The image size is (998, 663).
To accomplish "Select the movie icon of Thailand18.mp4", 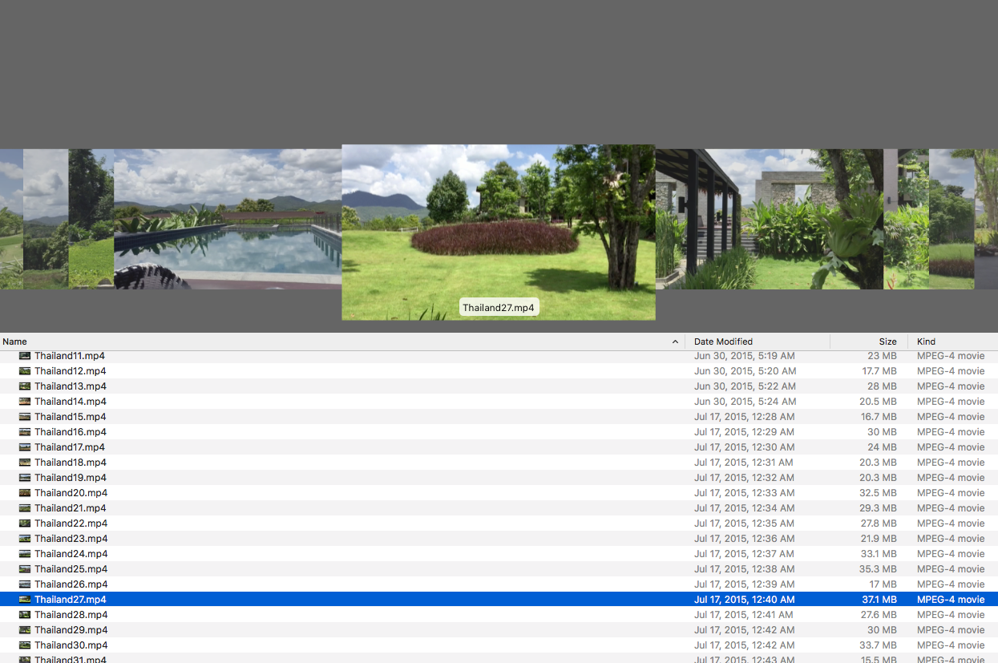I will point(25,463).
